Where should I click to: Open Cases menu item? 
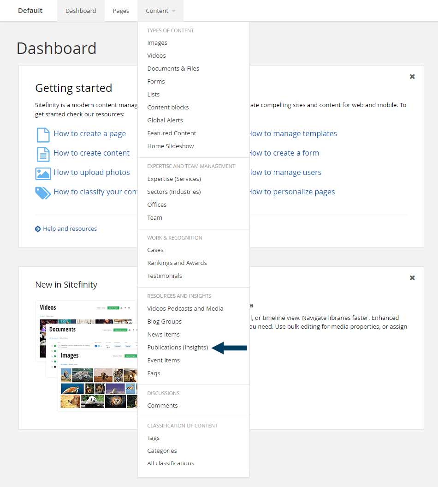point(155,250)
